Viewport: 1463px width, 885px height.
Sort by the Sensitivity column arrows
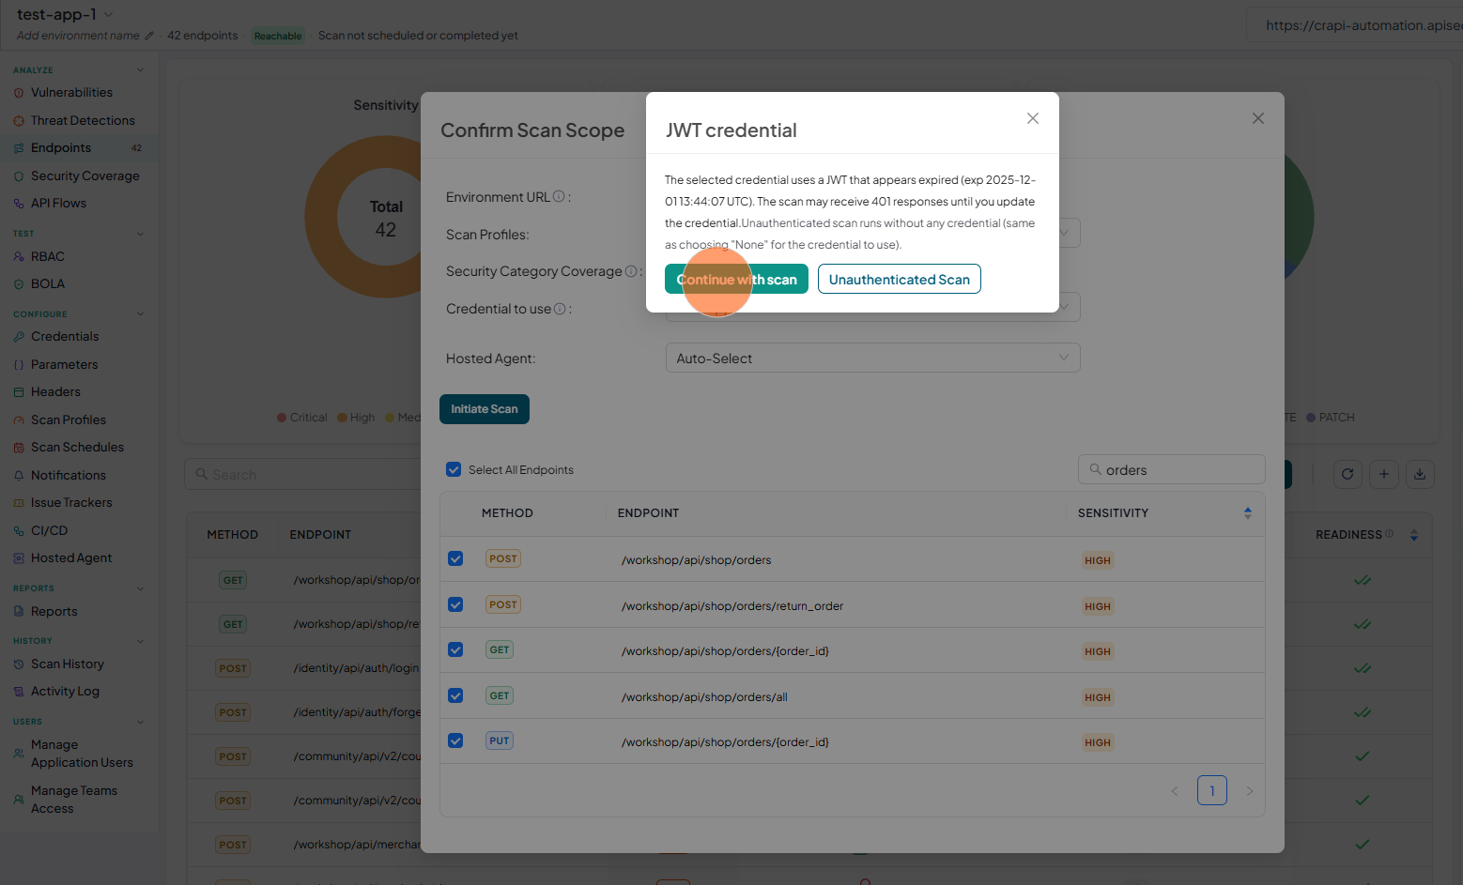(1248, 512)
